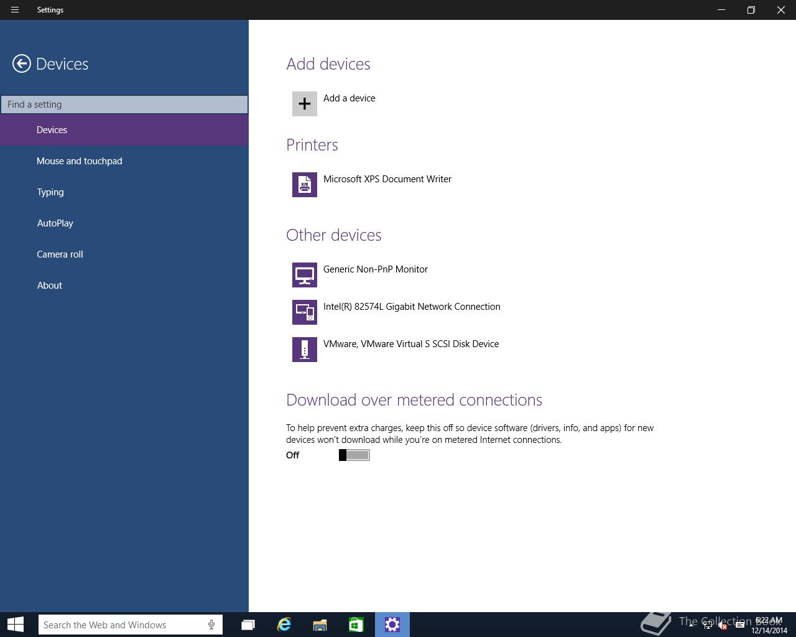Click the muted volume tray icon
796x637 pixels.
coord(723,625)
